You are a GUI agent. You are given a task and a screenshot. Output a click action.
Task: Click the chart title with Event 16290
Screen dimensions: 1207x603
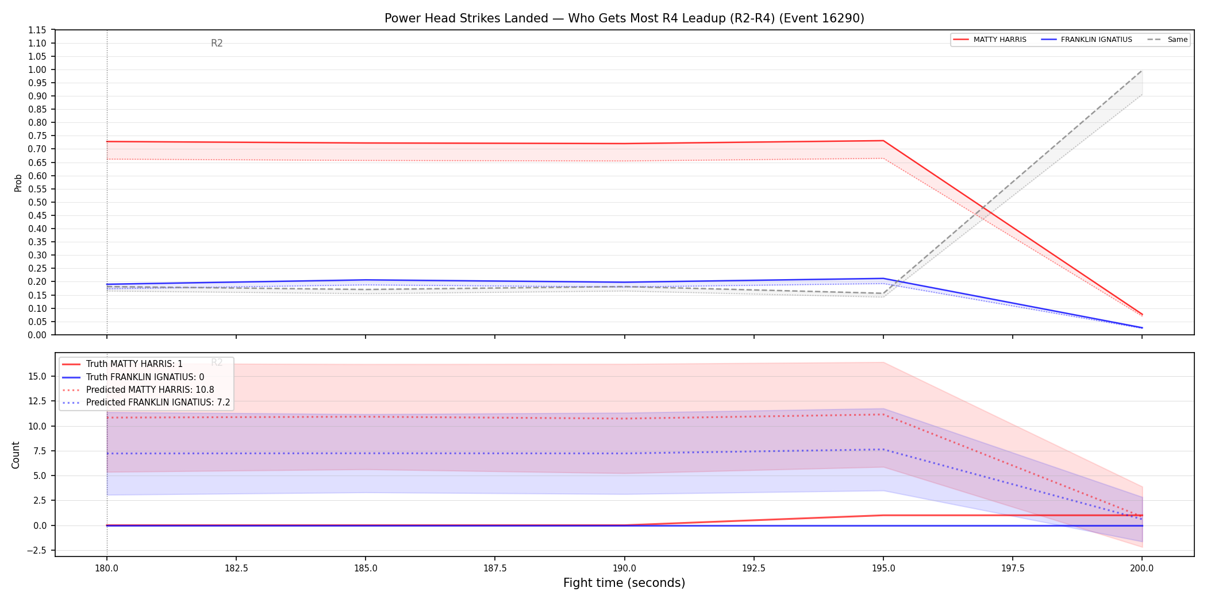(x=624, y=18)
